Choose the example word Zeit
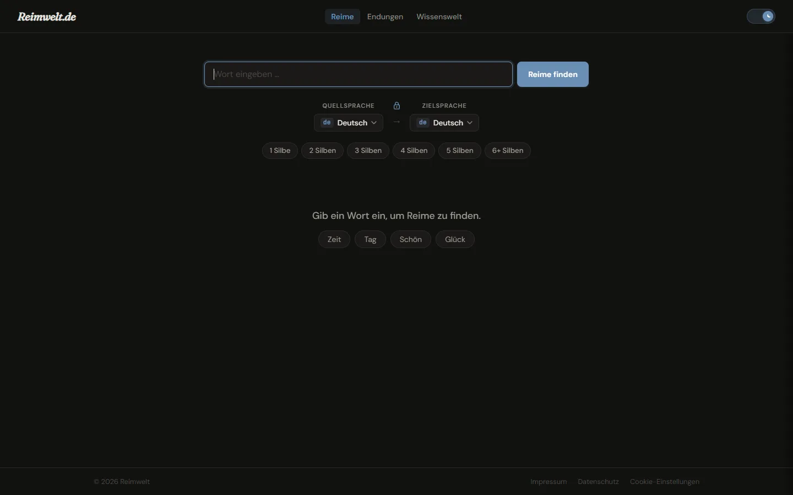This screenshot has width=793, height=495. point(334,239)
